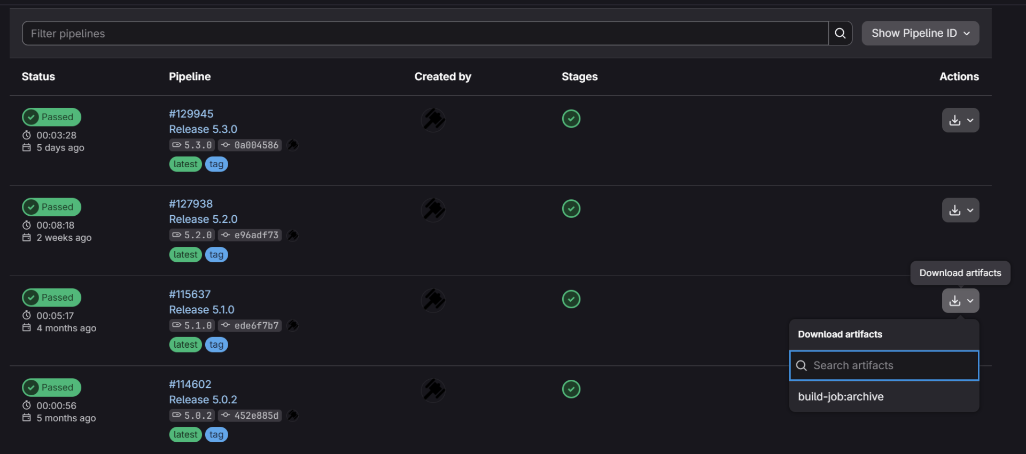Click the Passed status badge for pipeline #114602
This screenshot has height=454, width=1026.
52,387
